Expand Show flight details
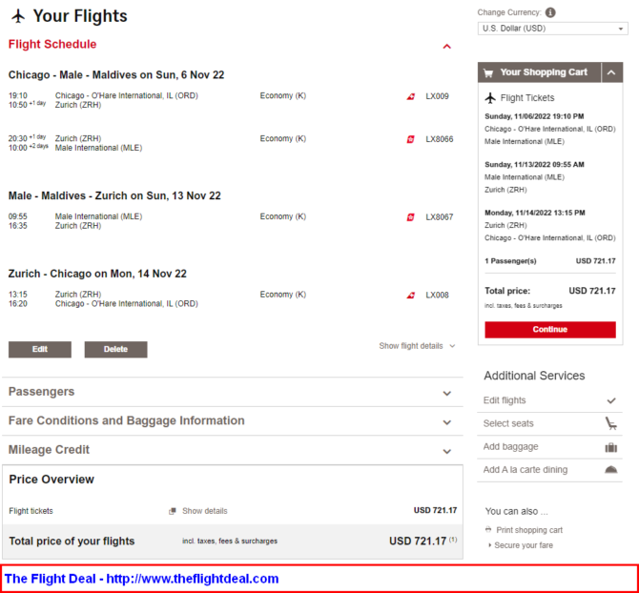The image size is (639, 593). (x=417, y=346)
